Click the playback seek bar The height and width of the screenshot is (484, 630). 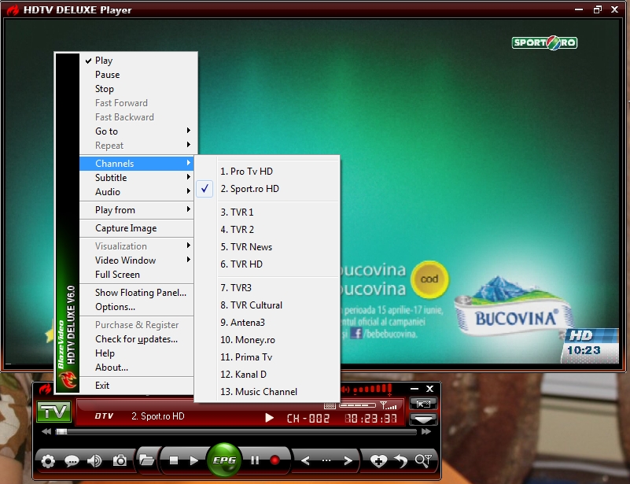(236, 431)
